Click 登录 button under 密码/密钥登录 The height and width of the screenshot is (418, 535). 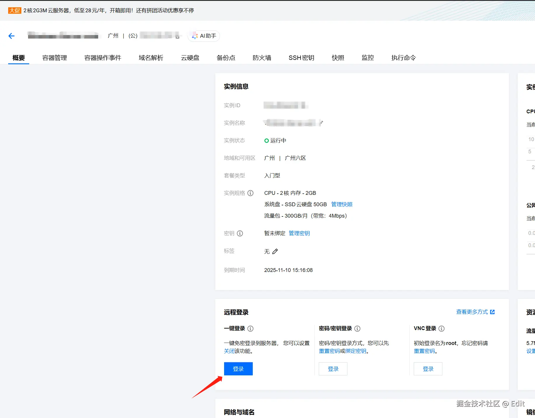333,369
